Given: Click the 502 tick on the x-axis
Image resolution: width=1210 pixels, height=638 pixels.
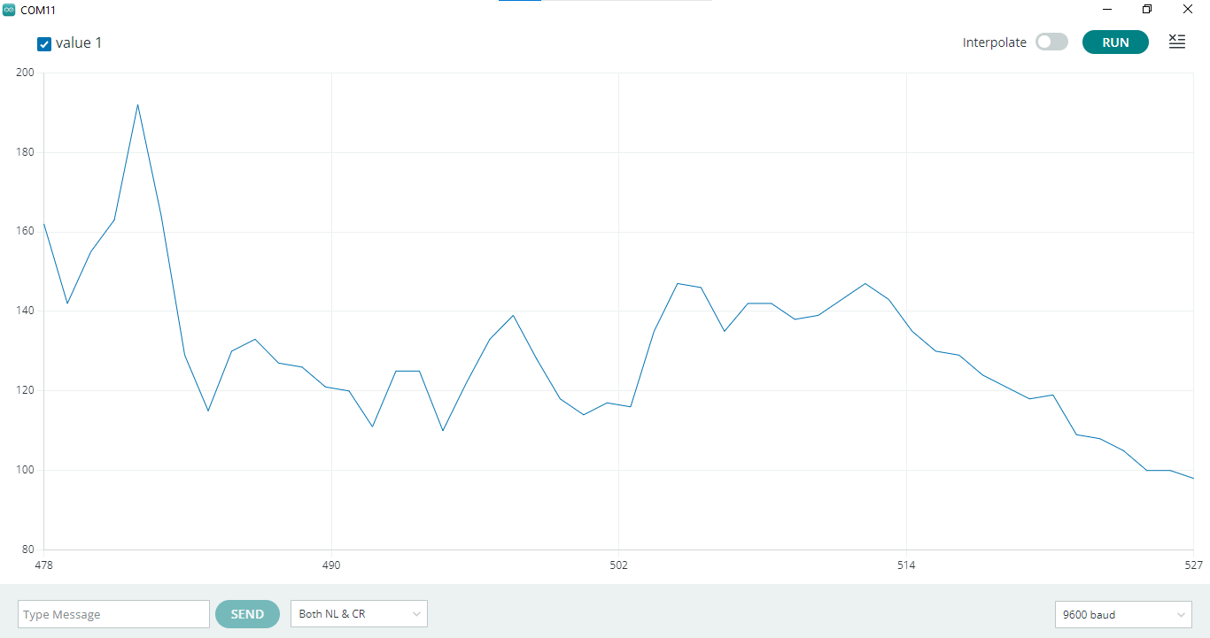Looking at the screenshot, I should click(x=618, y=565).
